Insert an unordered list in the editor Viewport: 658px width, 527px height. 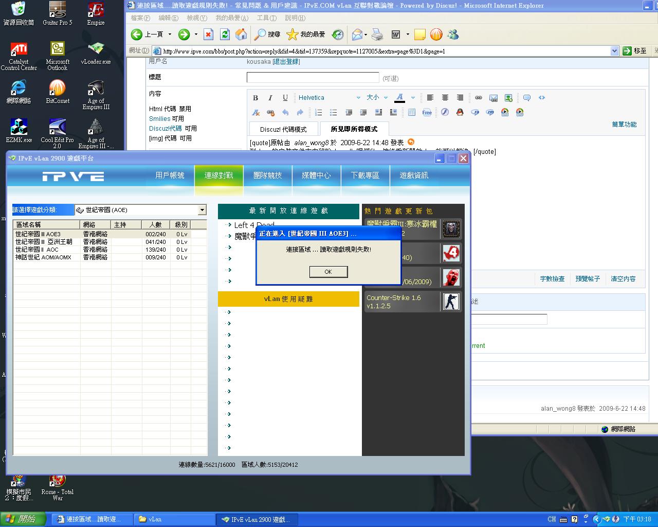coord(334,113)
